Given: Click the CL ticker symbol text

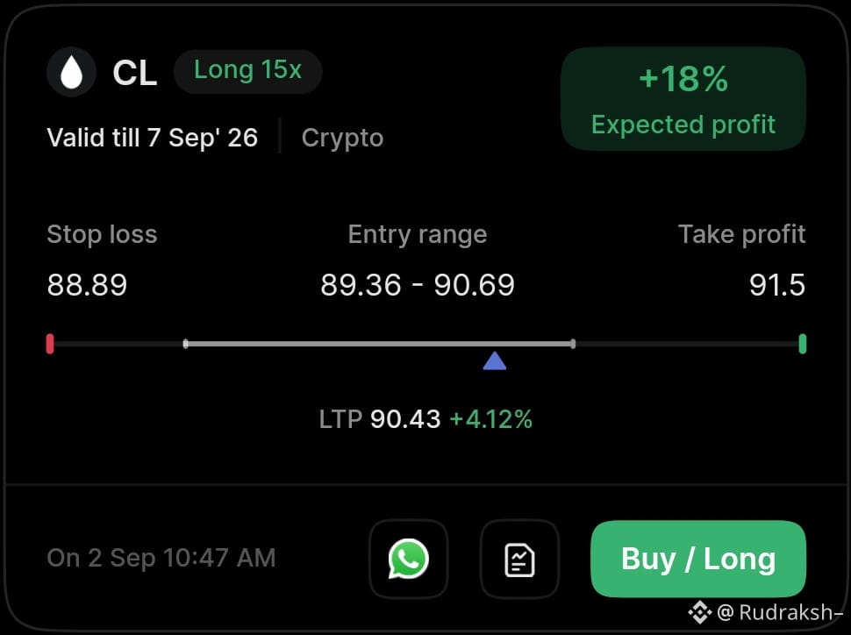Looking at the screenshot, I should coord(134,73).
